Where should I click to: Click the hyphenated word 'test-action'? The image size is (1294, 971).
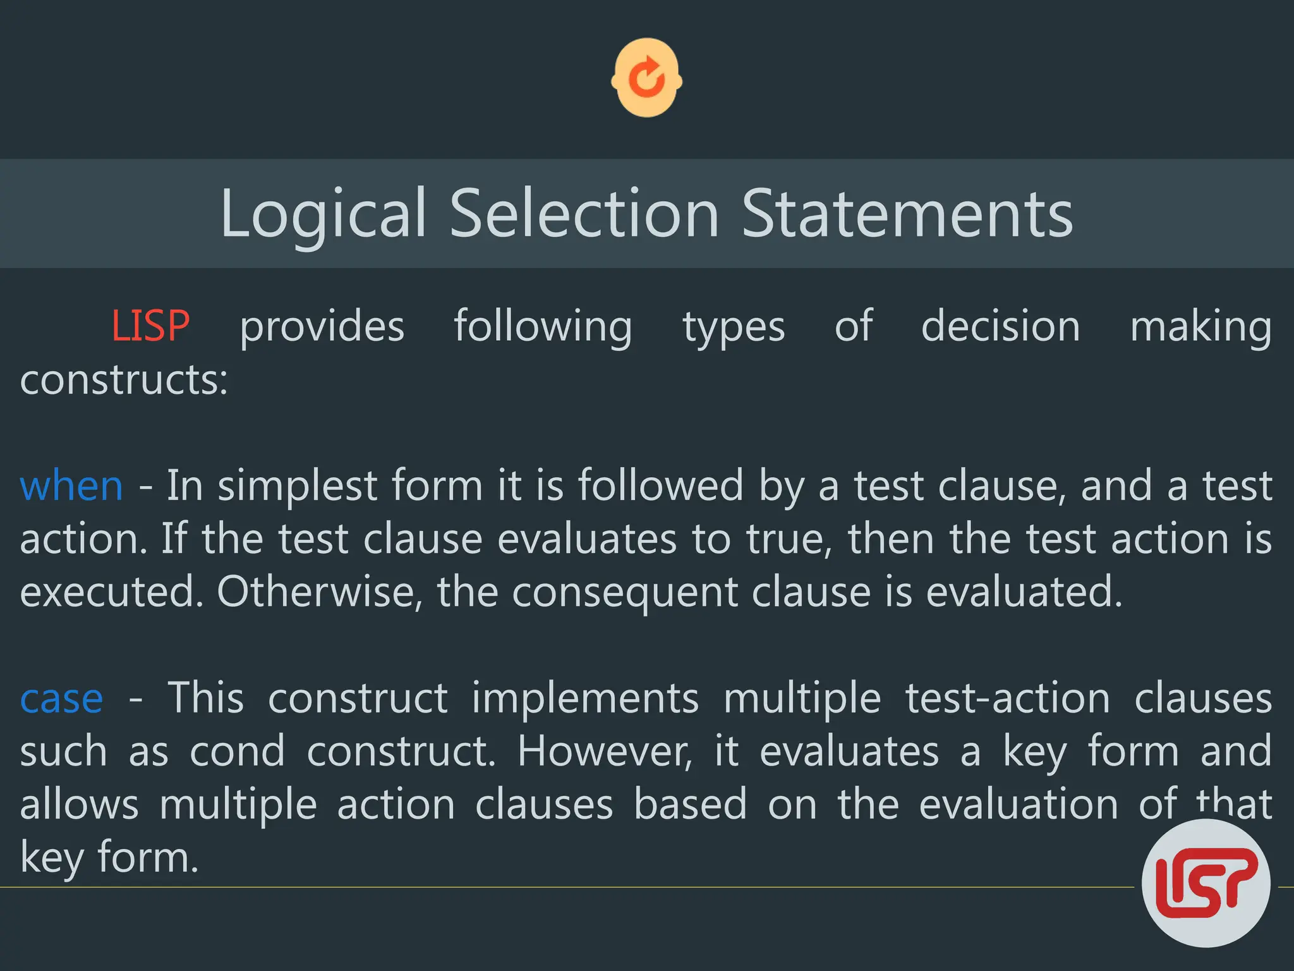1007,699
